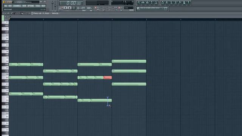242x136 pixels.
Task: Open the VIEW menu
Action: coord(24,6)
